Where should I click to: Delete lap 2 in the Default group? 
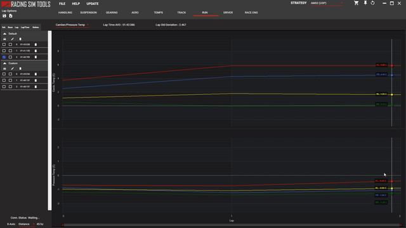tap(36, 57)
